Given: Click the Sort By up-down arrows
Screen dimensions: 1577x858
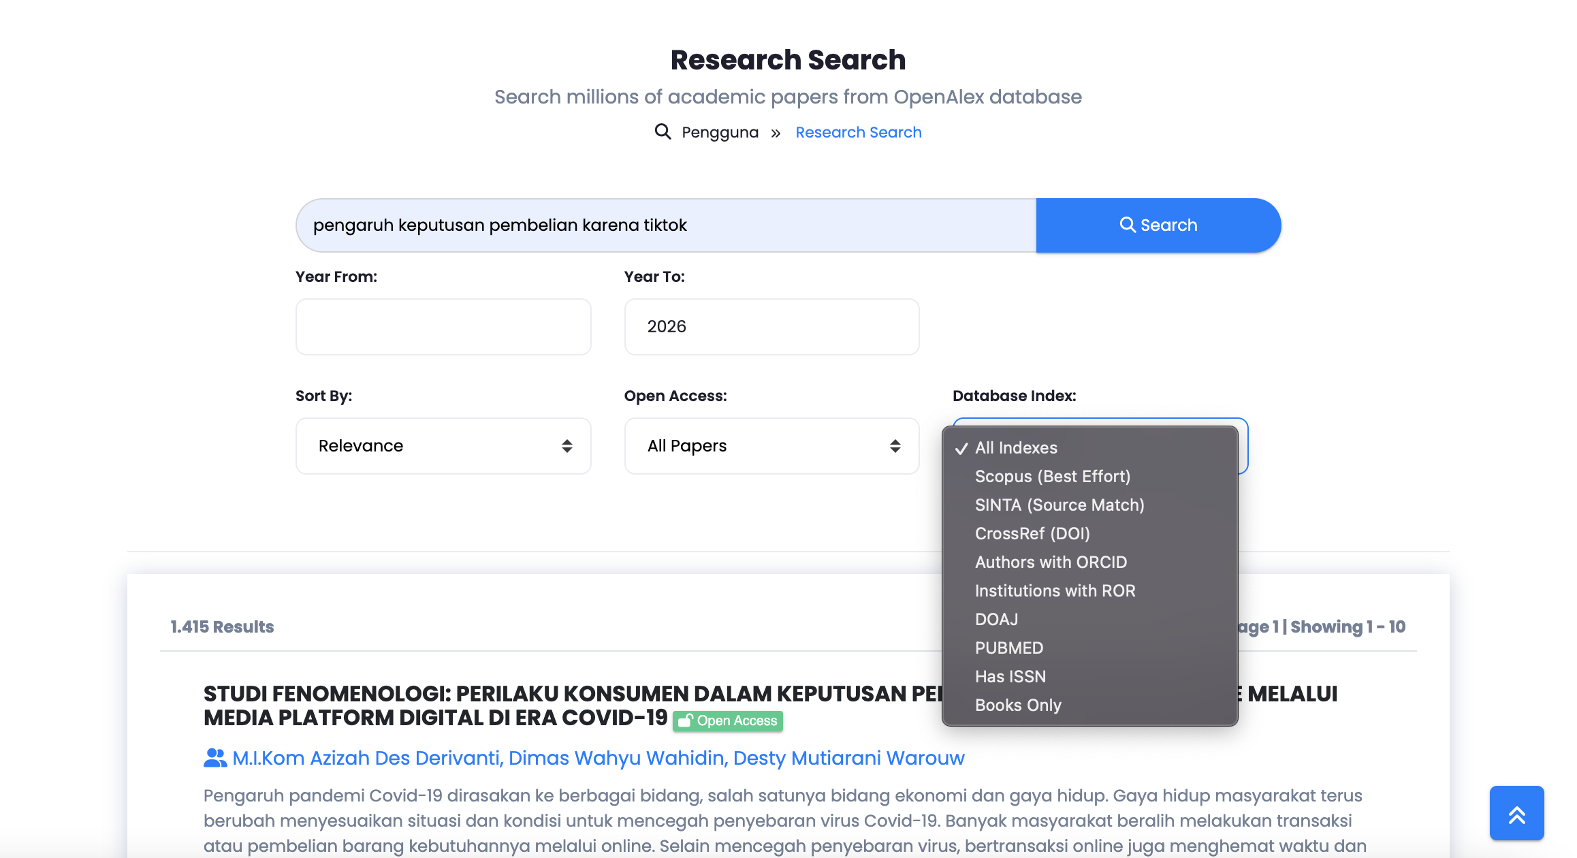Looking at the screenshot, I should [x=567, y=446].
